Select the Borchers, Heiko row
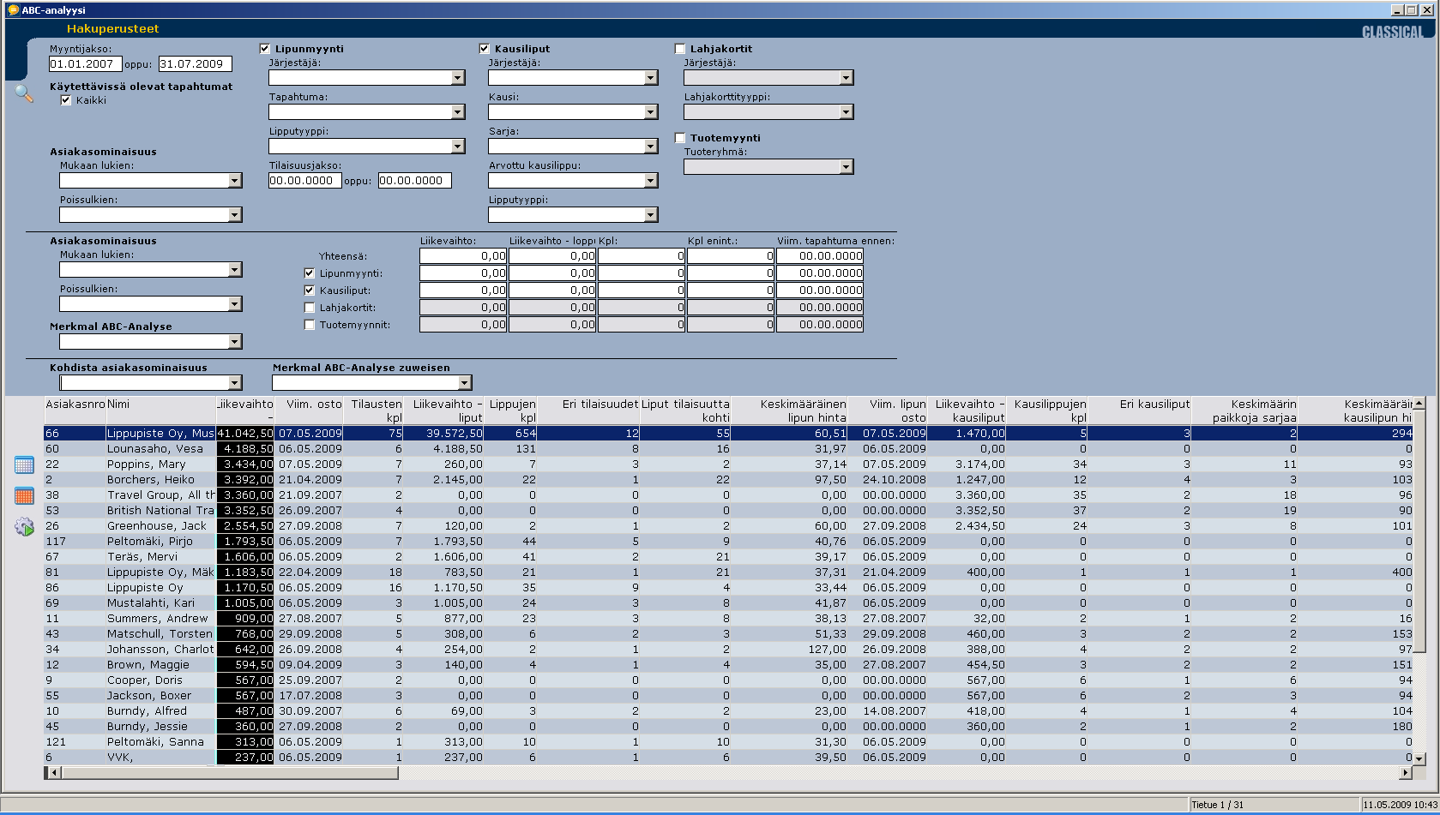The width and height of the screenshot is (1440, 815). (x=728, y=480)
